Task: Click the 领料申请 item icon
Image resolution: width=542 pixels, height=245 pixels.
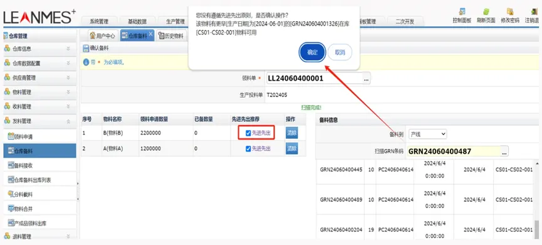Action: tap(11, 136)
